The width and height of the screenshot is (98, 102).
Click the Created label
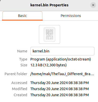click(x=20, y=95)
